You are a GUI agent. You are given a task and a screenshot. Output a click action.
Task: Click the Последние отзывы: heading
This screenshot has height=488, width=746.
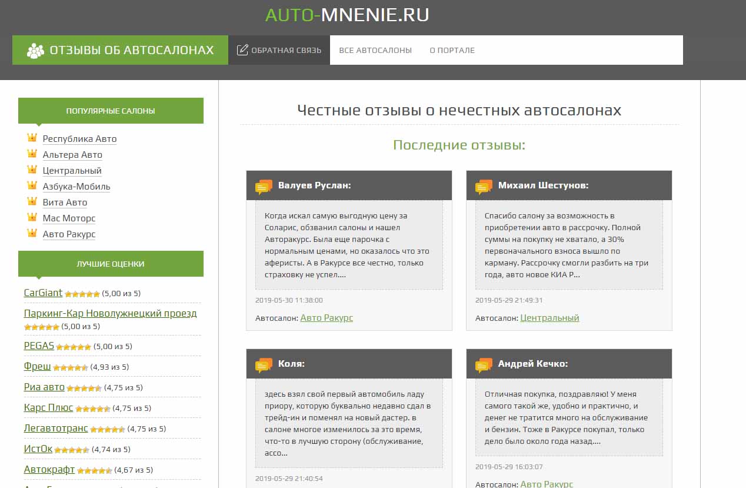click(x=459, y=145)
